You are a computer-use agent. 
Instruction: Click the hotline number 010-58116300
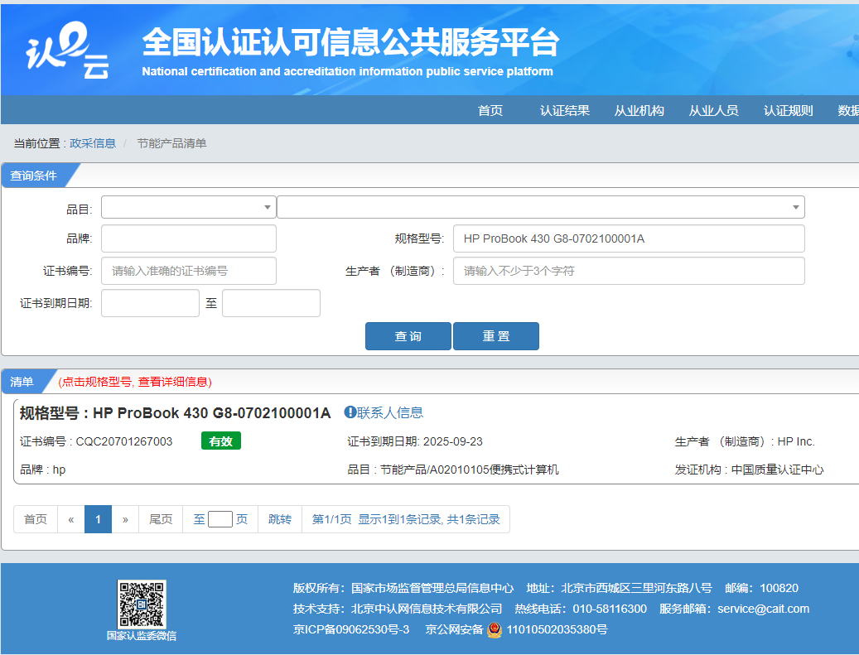coord(610,609)
